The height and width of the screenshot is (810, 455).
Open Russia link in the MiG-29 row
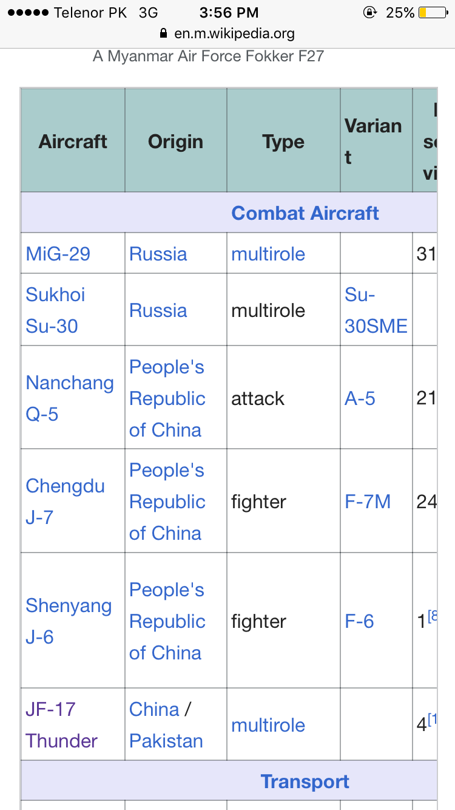pyautogui.click(x=158, y=254)
